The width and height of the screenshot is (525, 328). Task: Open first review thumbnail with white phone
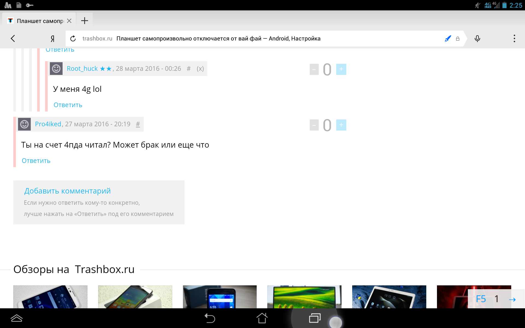point(50,297)
